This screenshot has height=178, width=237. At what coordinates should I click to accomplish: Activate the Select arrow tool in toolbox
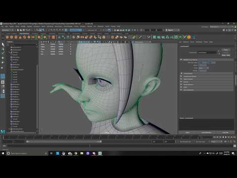coord(3,44)
